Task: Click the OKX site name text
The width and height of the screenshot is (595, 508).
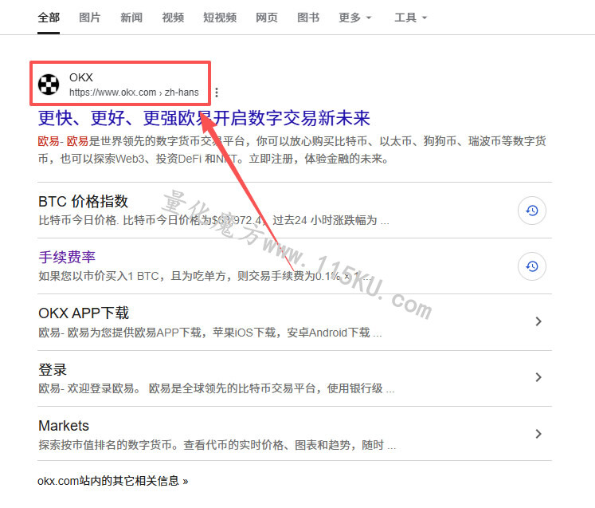Action: click(80, 77)
